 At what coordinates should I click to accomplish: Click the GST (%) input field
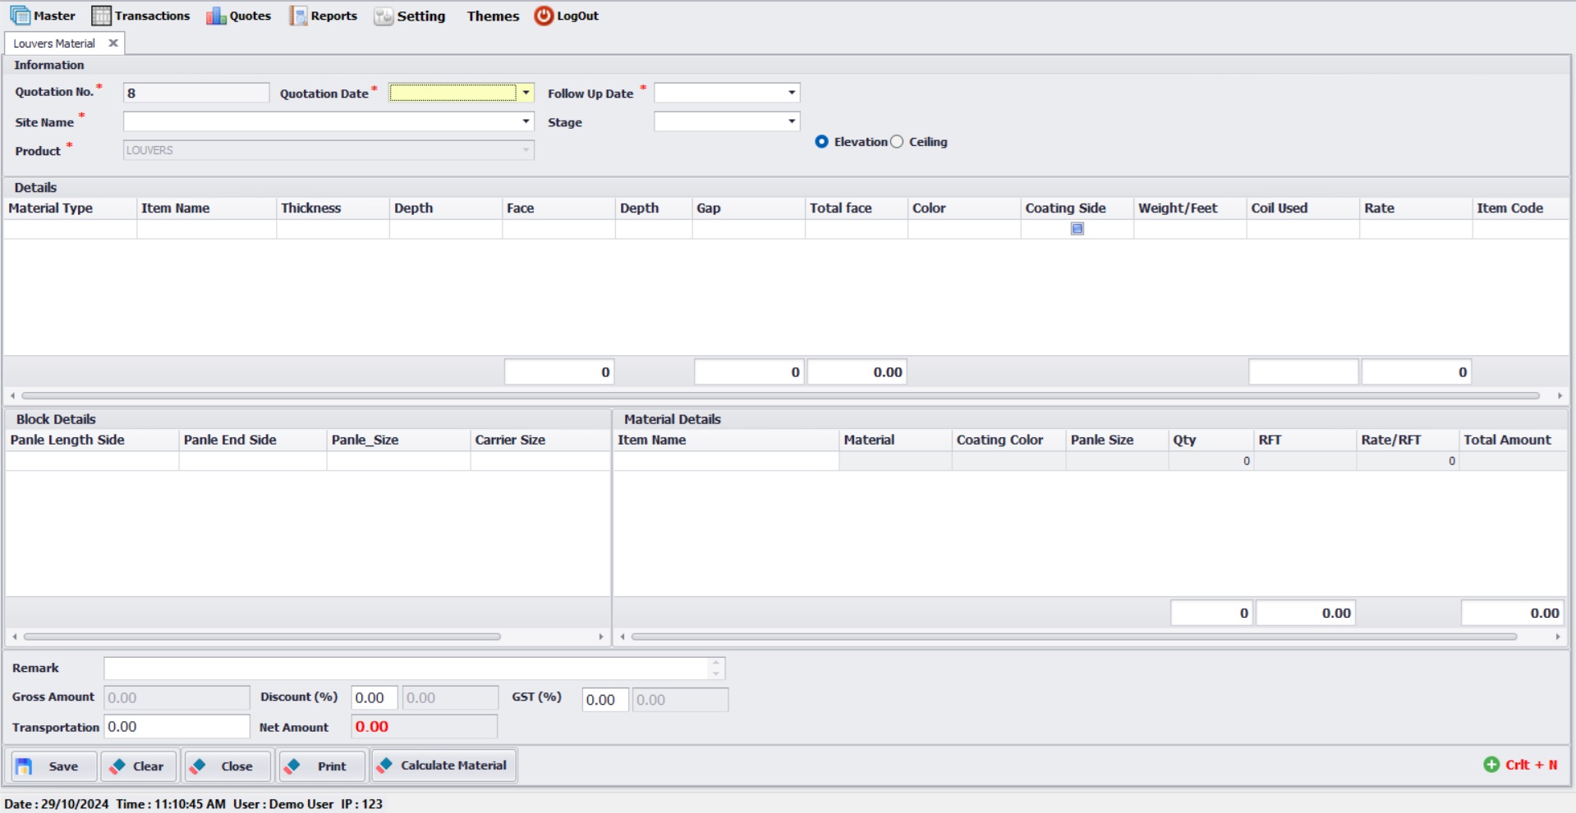pyautogui.click(x=605, y=700)
